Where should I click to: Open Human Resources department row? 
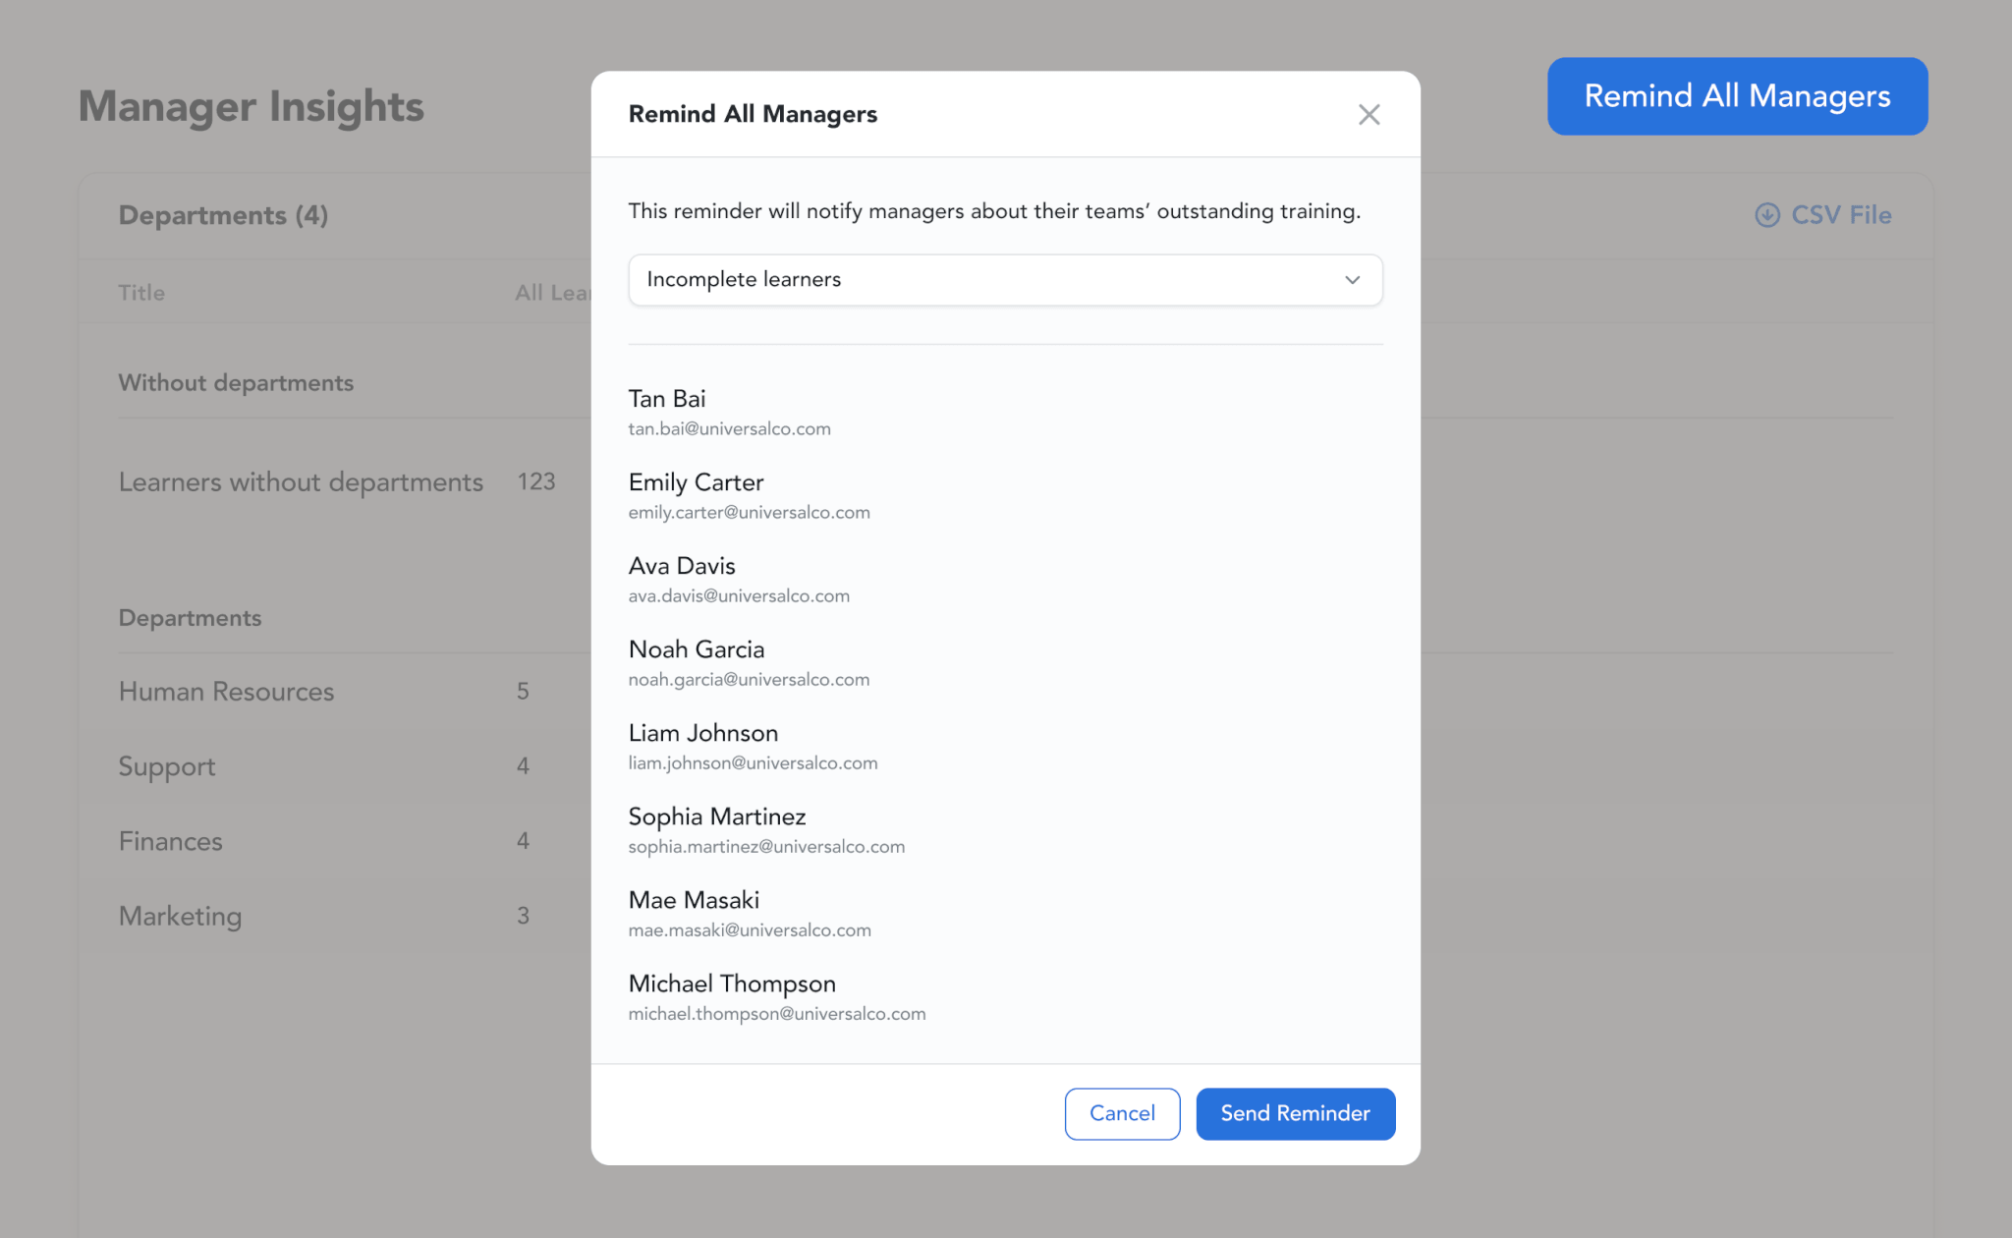click(226, 692)
